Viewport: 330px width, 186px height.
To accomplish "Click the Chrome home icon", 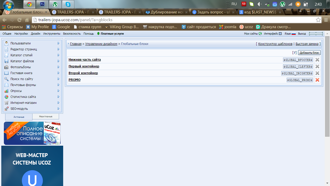I will (27, 20).
